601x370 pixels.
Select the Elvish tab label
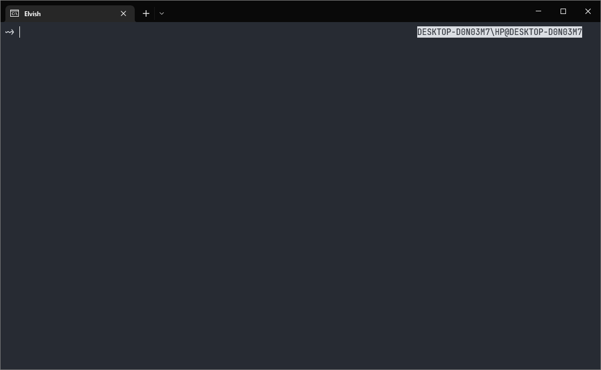click(x=32, y=14)
